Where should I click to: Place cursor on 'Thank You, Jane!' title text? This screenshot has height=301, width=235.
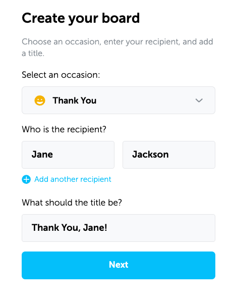(70, 228)
